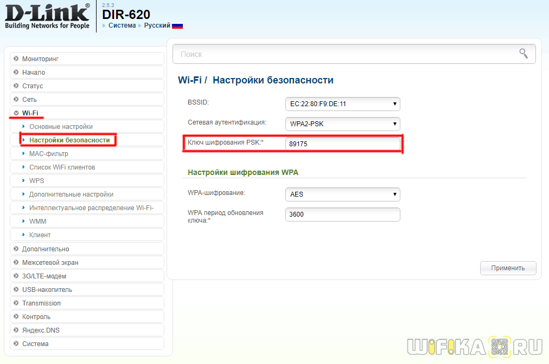
Task: Click the expand icon beside Система sidebar item
Action: tap(16, 344)
